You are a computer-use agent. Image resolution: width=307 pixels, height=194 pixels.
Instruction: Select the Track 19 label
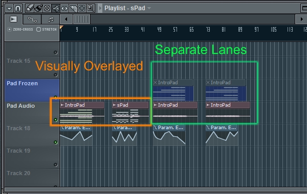(x=18, y=151)
